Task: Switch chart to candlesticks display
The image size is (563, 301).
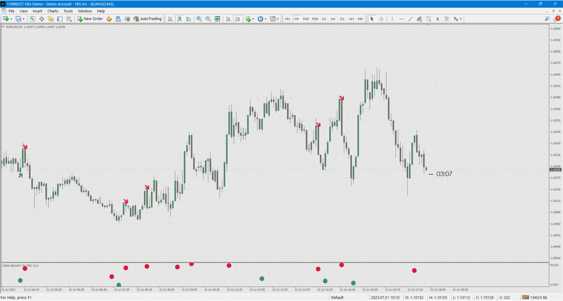Action: [179, 19]
